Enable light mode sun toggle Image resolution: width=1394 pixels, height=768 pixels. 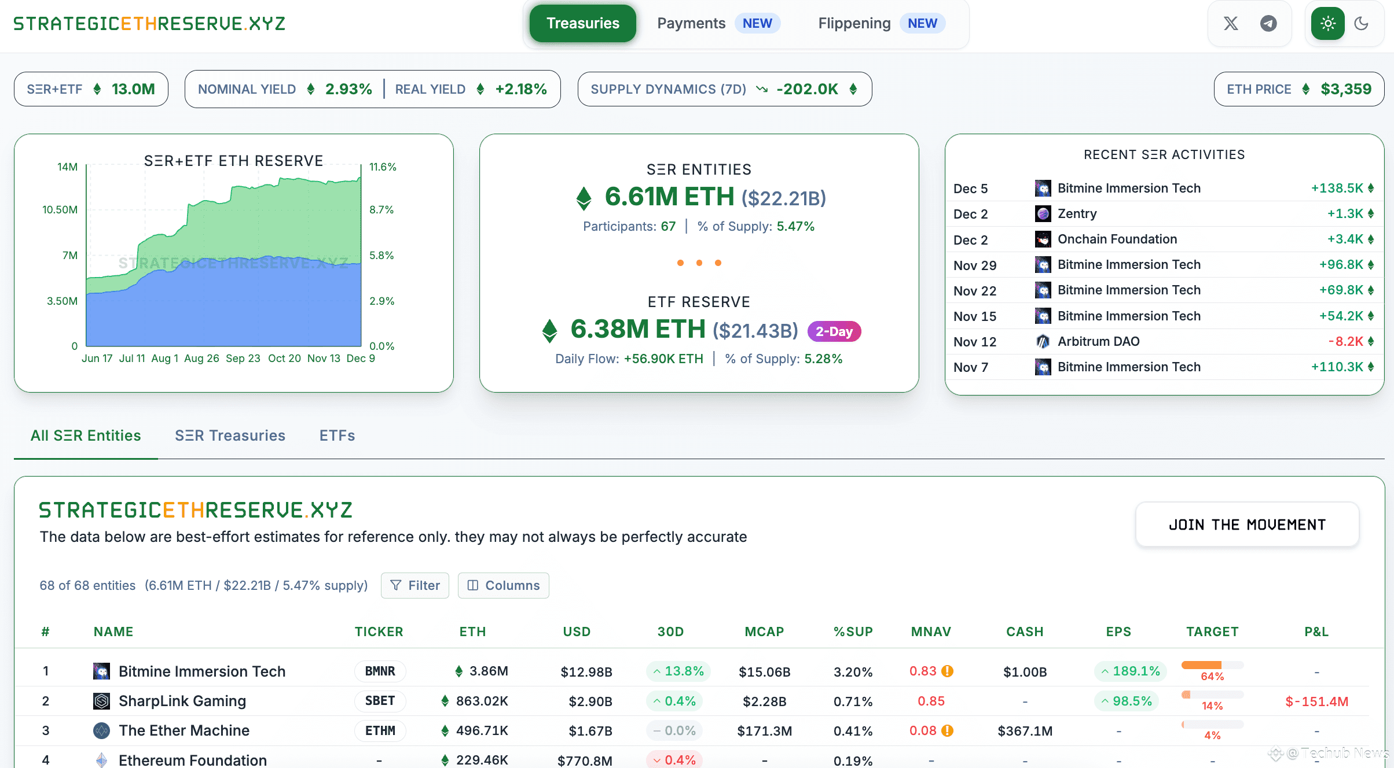pyautogui.click(x=1327, y=24)
